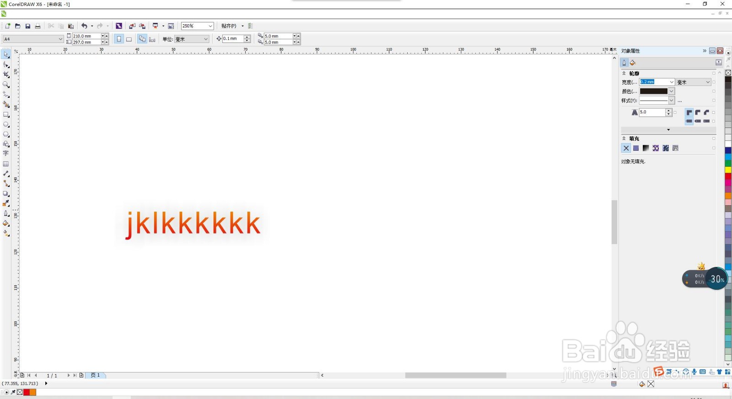Click the Import icon
The image size is (732, 399).
coord(132,26)
